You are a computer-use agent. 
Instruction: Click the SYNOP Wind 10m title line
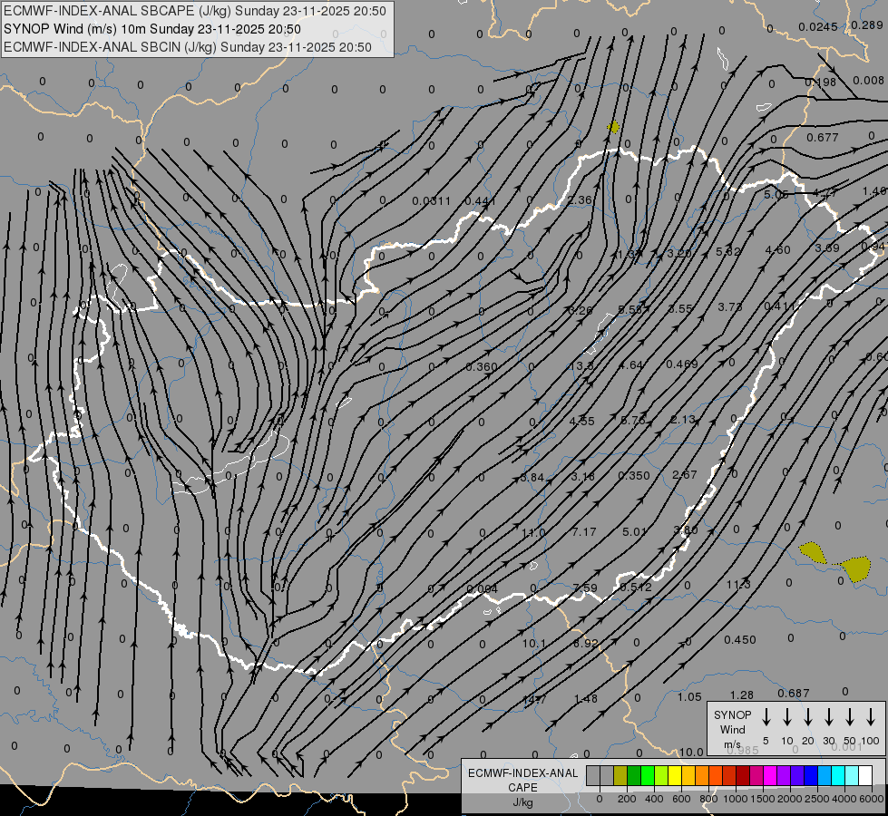[x=152, y=29]
